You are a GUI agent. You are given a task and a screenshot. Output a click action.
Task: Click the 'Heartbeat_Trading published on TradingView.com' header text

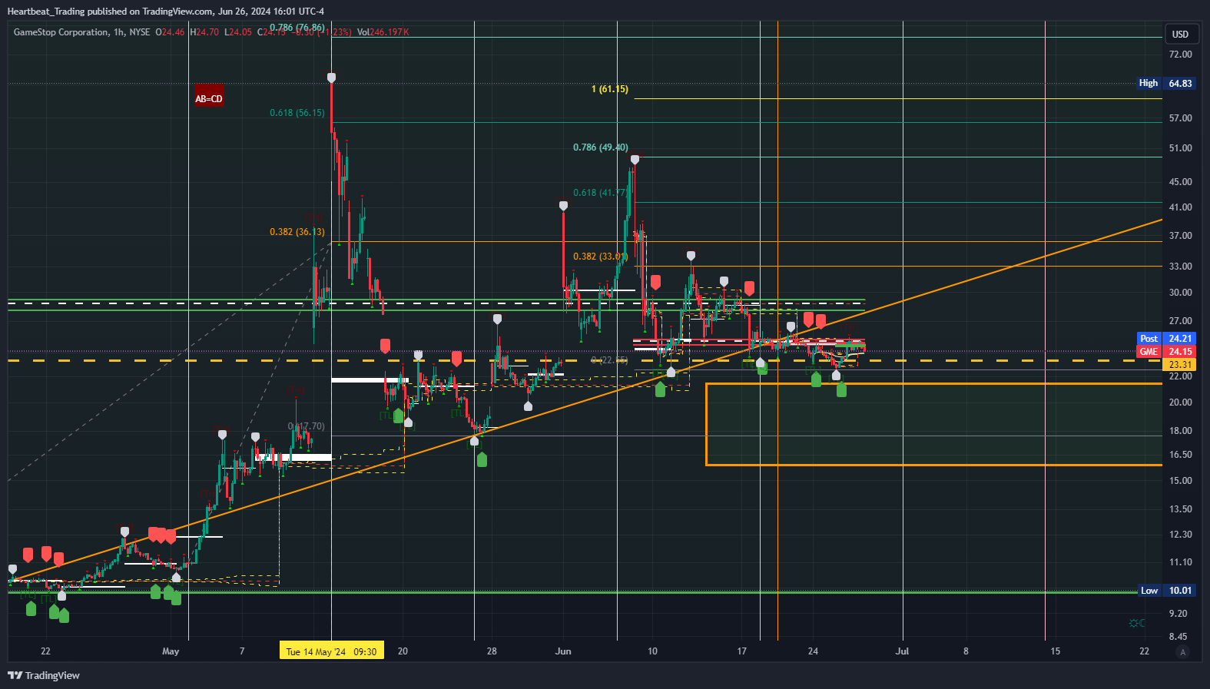point(110,12)
